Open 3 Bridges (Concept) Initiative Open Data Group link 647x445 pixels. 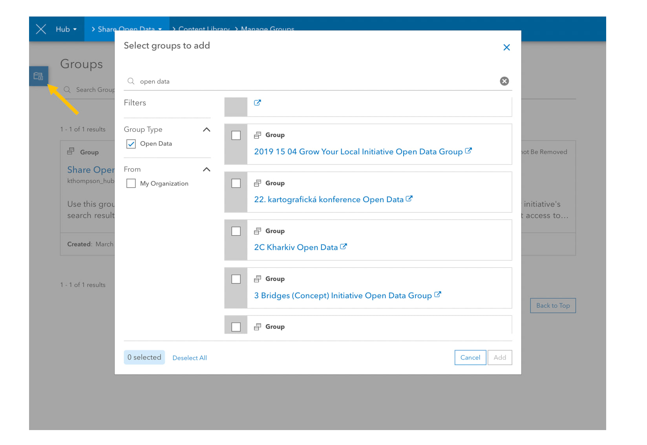(x=343, y=295)
